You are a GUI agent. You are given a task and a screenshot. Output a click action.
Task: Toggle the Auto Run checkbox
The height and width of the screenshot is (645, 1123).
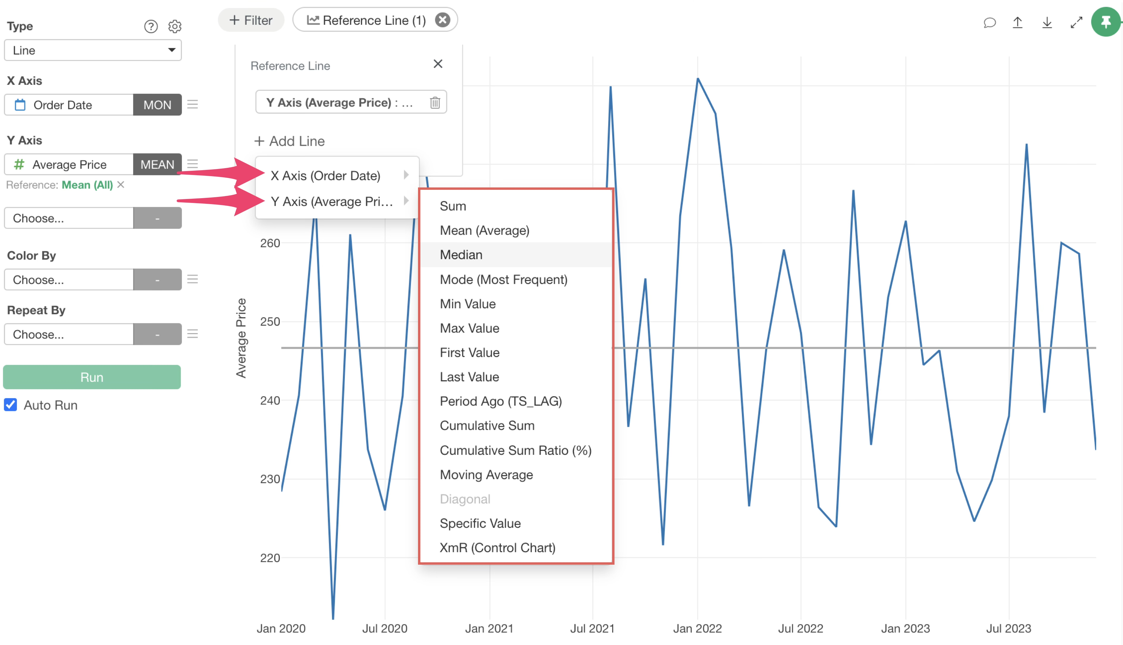point(11,405)
